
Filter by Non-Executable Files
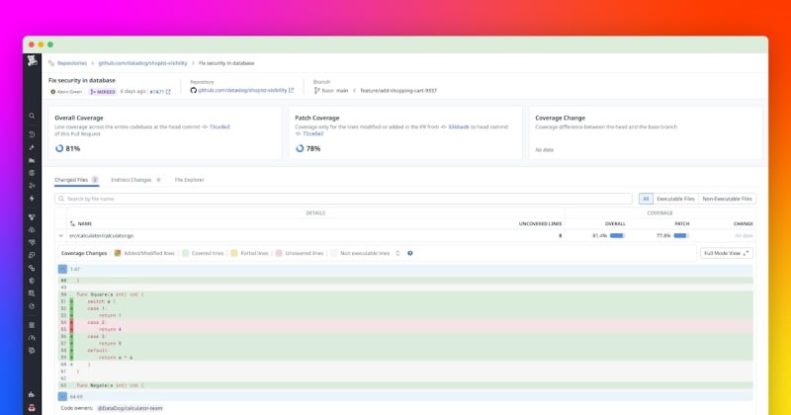coord(727,199)
